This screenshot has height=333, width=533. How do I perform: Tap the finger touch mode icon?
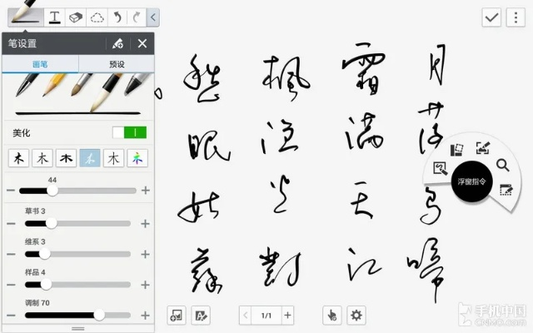pos(332,315)
